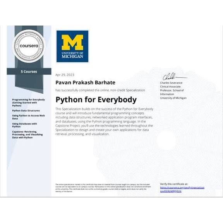Click the specialization description paragraph
Image resolution: width=223 pixels, height=223 pixels.
coord(104,122)
